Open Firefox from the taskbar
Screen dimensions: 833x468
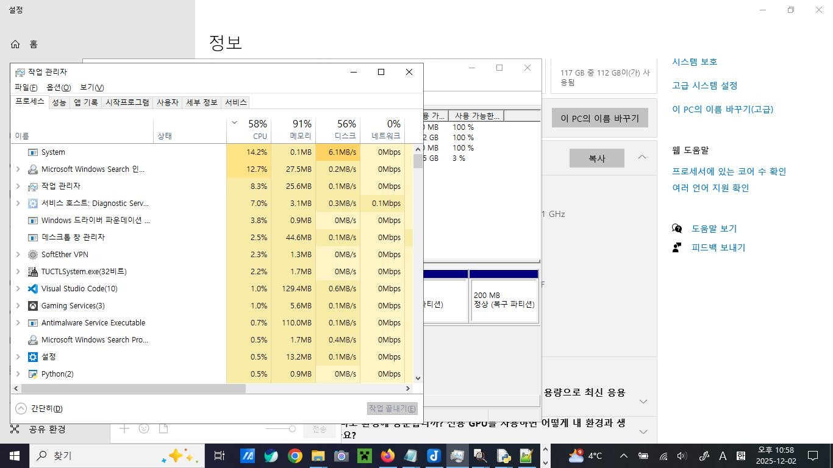click(387, 455)
